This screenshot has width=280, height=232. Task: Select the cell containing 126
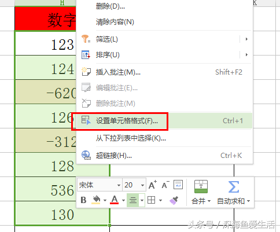[x=46, y=116]
